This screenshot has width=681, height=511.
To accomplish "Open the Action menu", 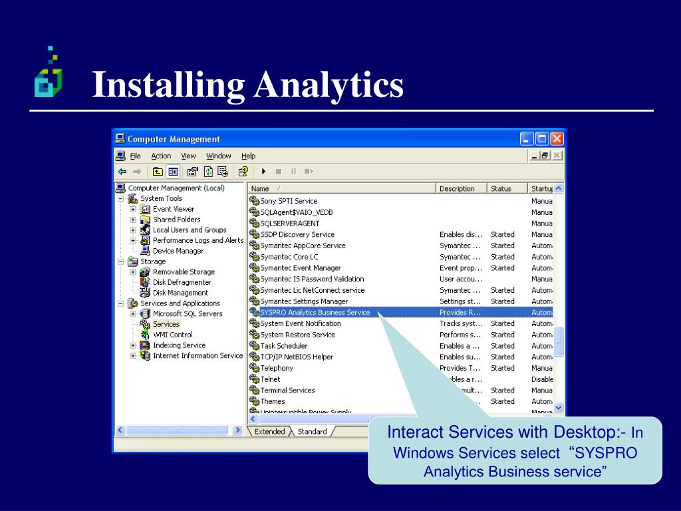I will tap(161, 156).
